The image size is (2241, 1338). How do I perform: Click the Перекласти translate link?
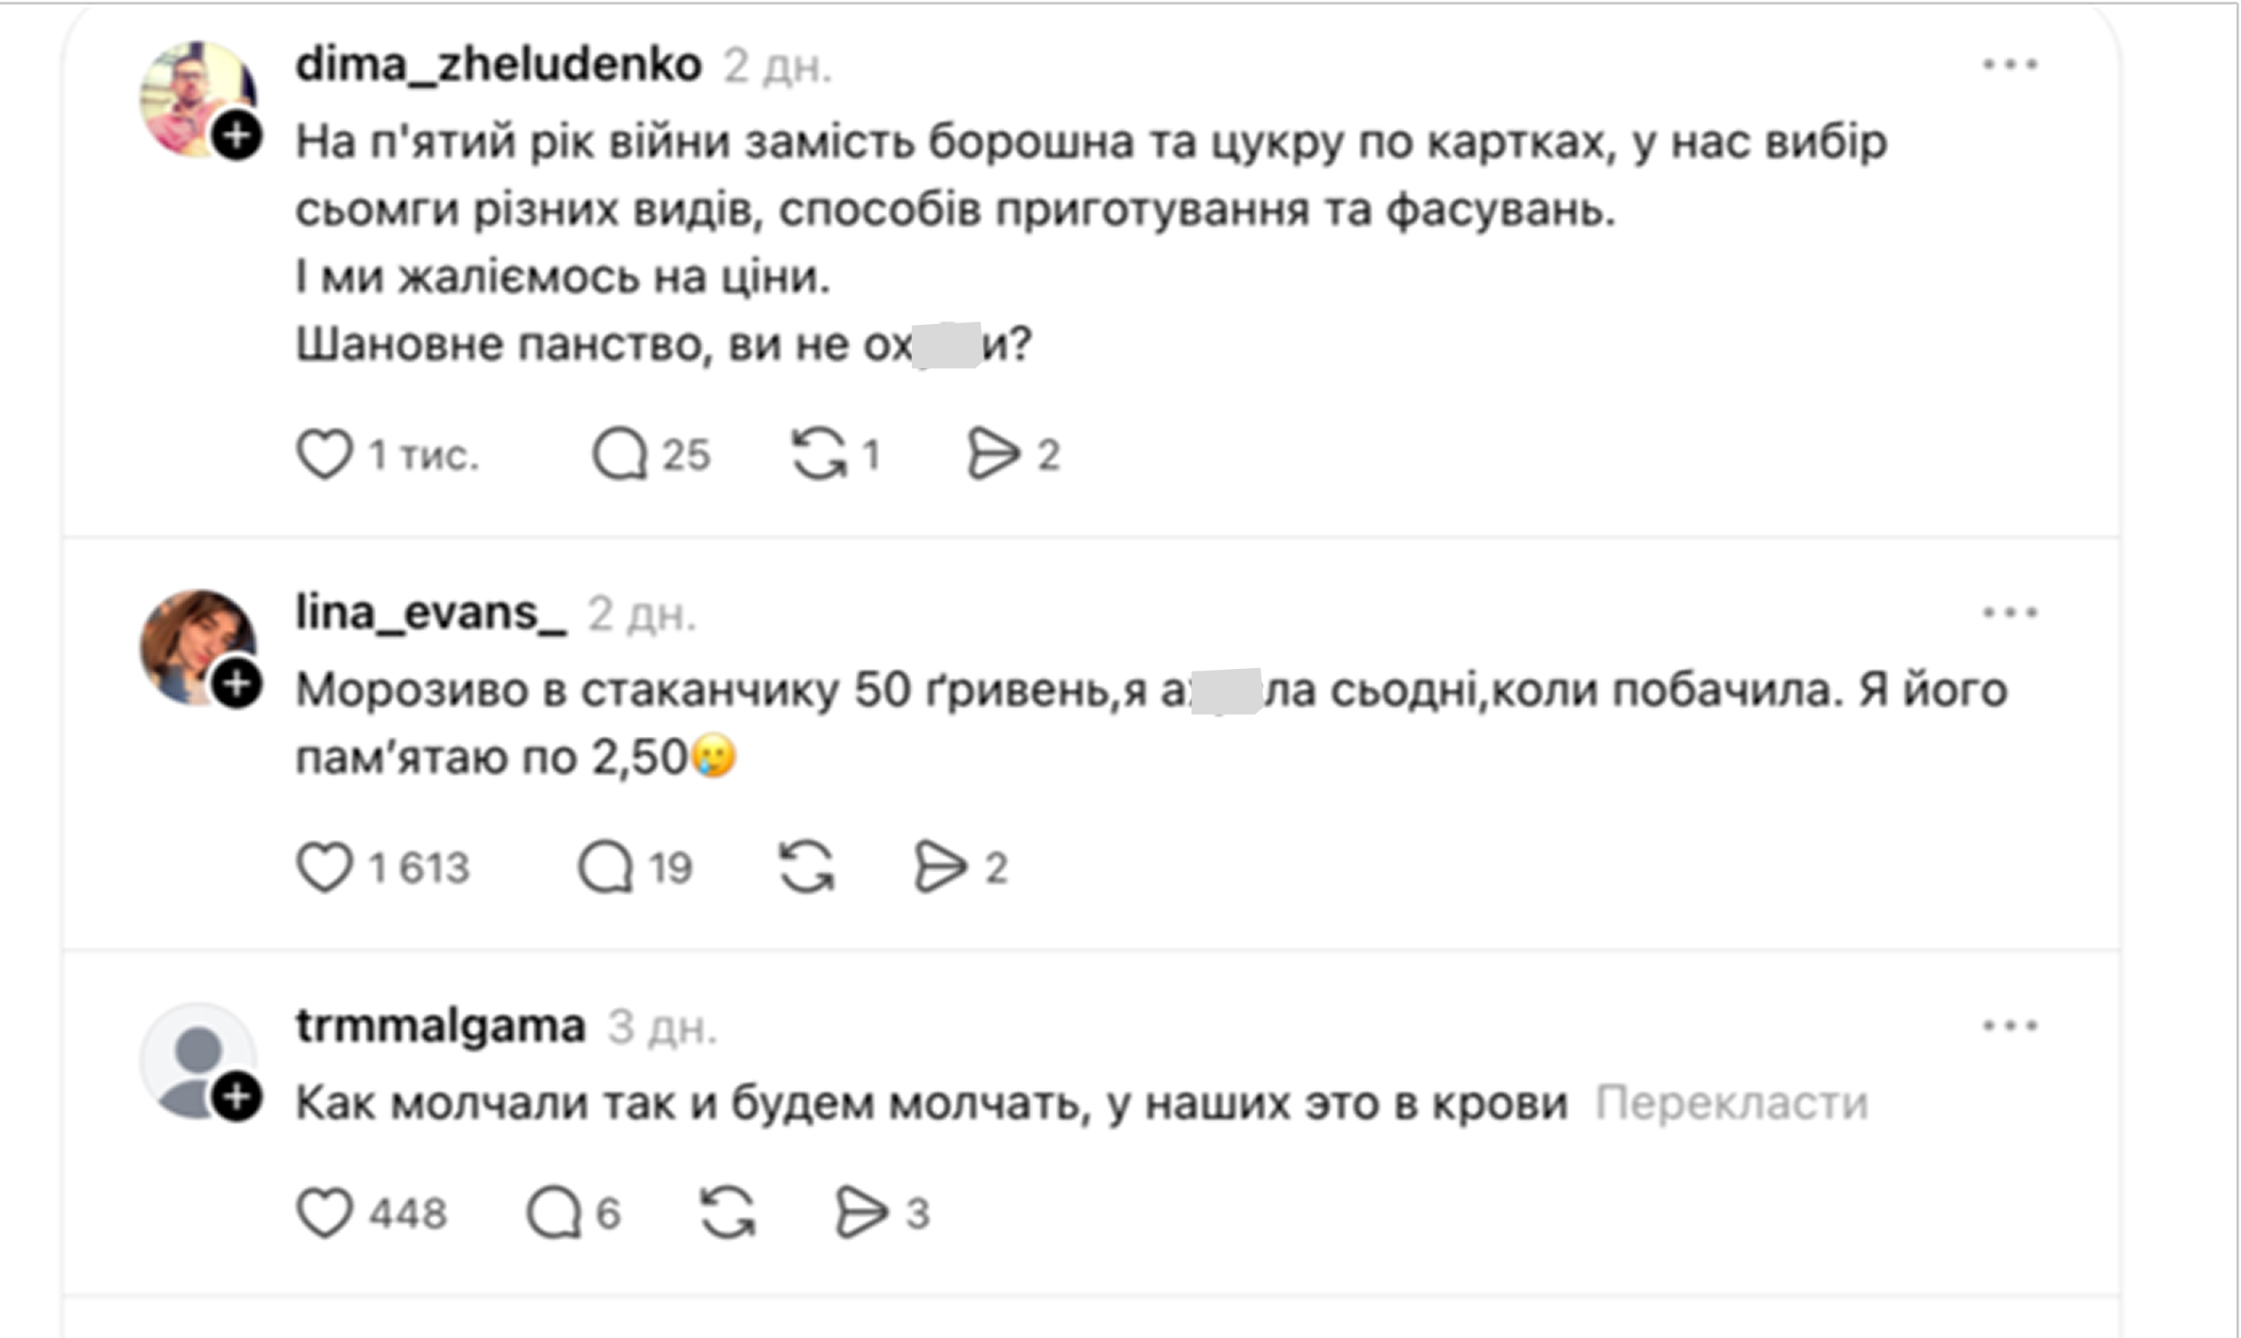[1731, 1102]
